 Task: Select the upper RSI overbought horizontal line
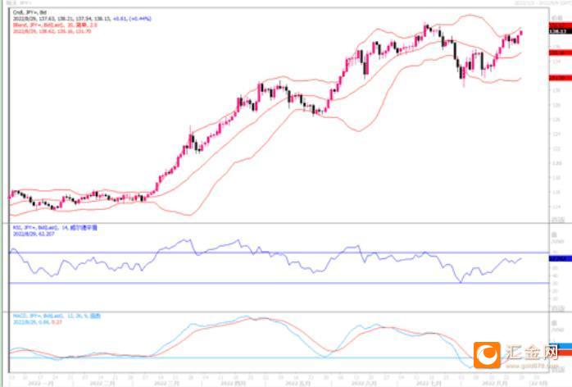point(279,253)
